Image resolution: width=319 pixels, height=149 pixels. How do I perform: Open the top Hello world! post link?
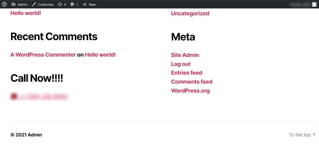point(26,13)
